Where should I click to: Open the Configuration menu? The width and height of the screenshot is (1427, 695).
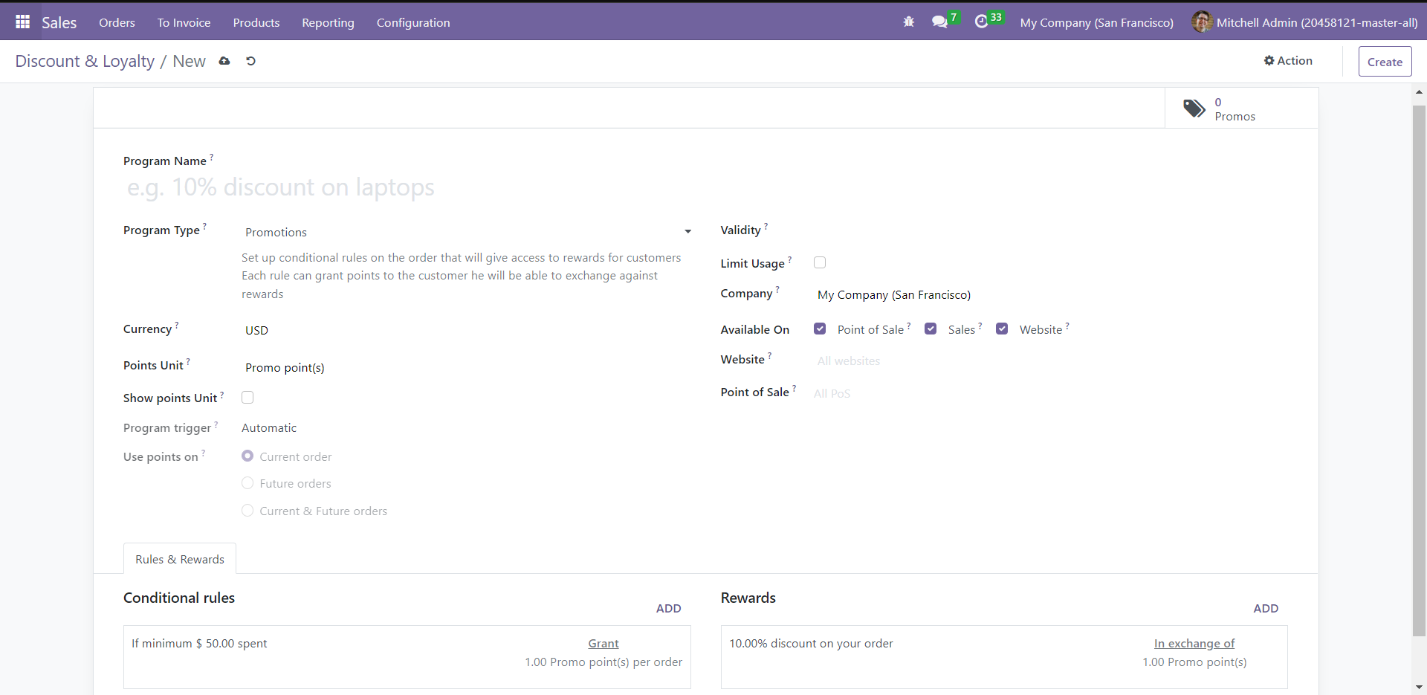[413, 22]
